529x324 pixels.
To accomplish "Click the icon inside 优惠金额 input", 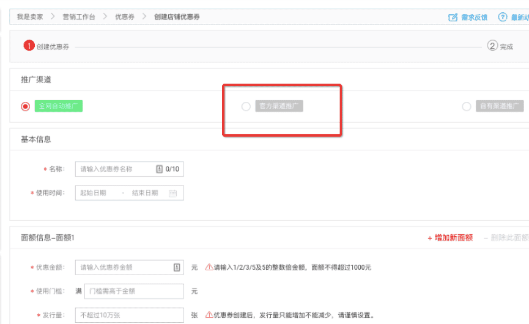I will (x=177, y=267).
